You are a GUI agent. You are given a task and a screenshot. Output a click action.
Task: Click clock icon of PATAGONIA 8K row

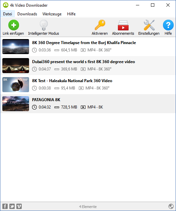coord(34,107)
